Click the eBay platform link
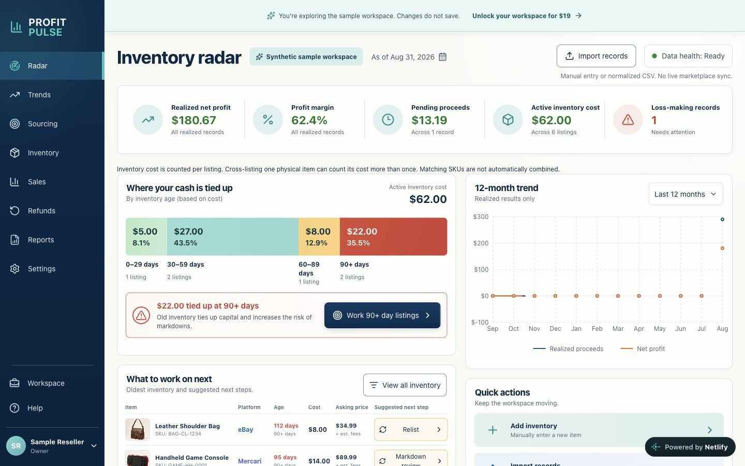 point(246,430)
